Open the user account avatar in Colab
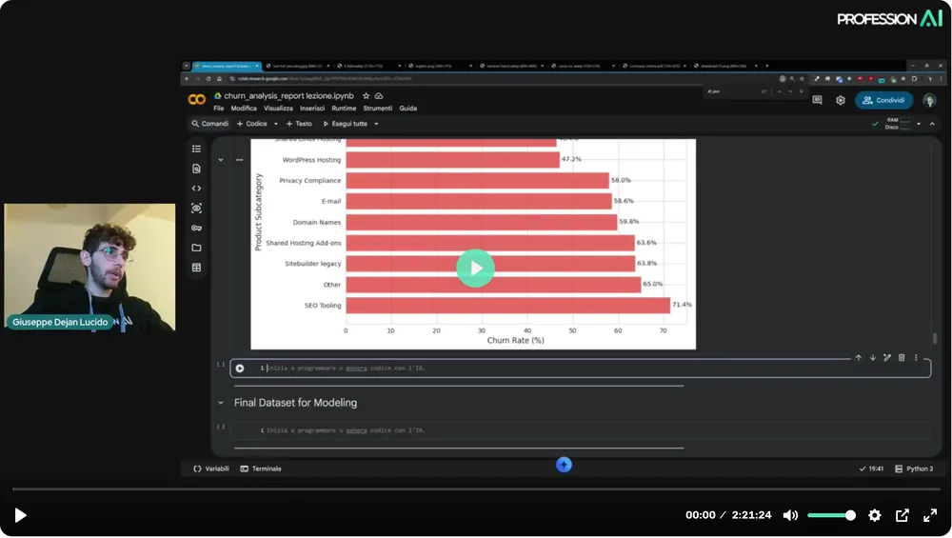Viewport: 952px width, 538px height. coord(929,100)
